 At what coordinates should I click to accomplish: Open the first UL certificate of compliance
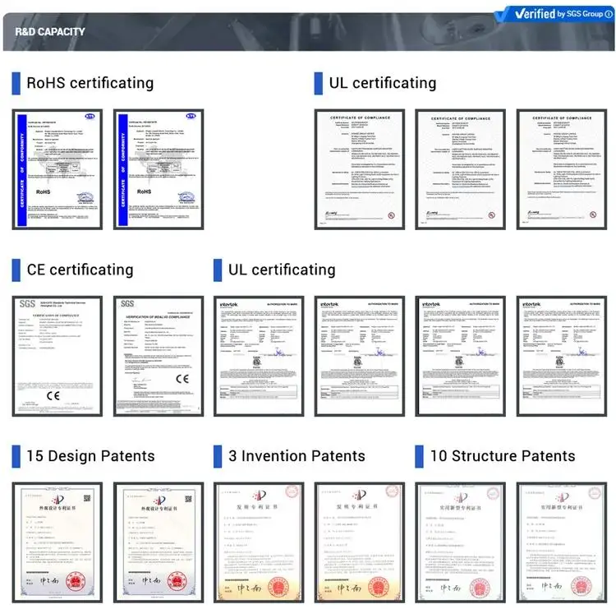[360, 169]
